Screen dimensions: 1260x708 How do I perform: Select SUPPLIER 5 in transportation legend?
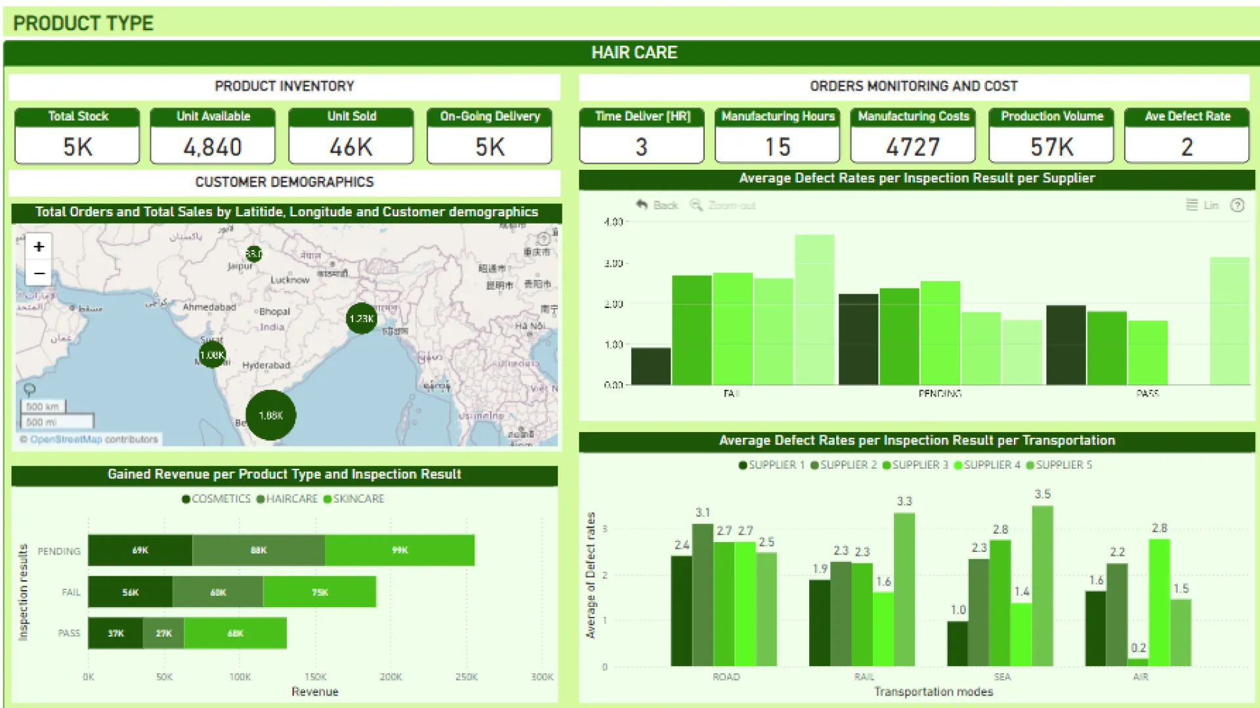[1059, 465]
